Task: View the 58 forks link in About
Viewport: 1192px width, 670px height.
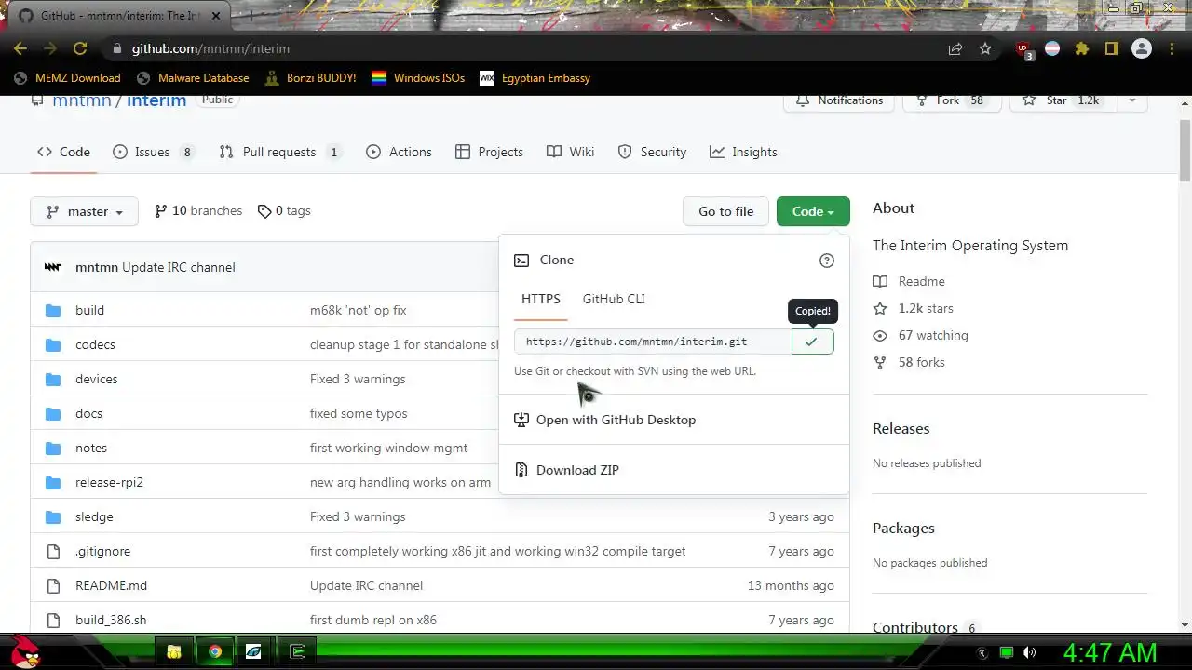Action: (x=909, y=362)
